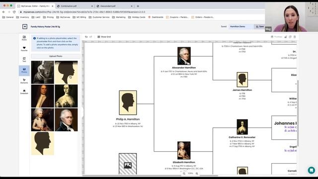Toggle Show Grid on the canvas

pyautogui.click(x=104, y=37)
